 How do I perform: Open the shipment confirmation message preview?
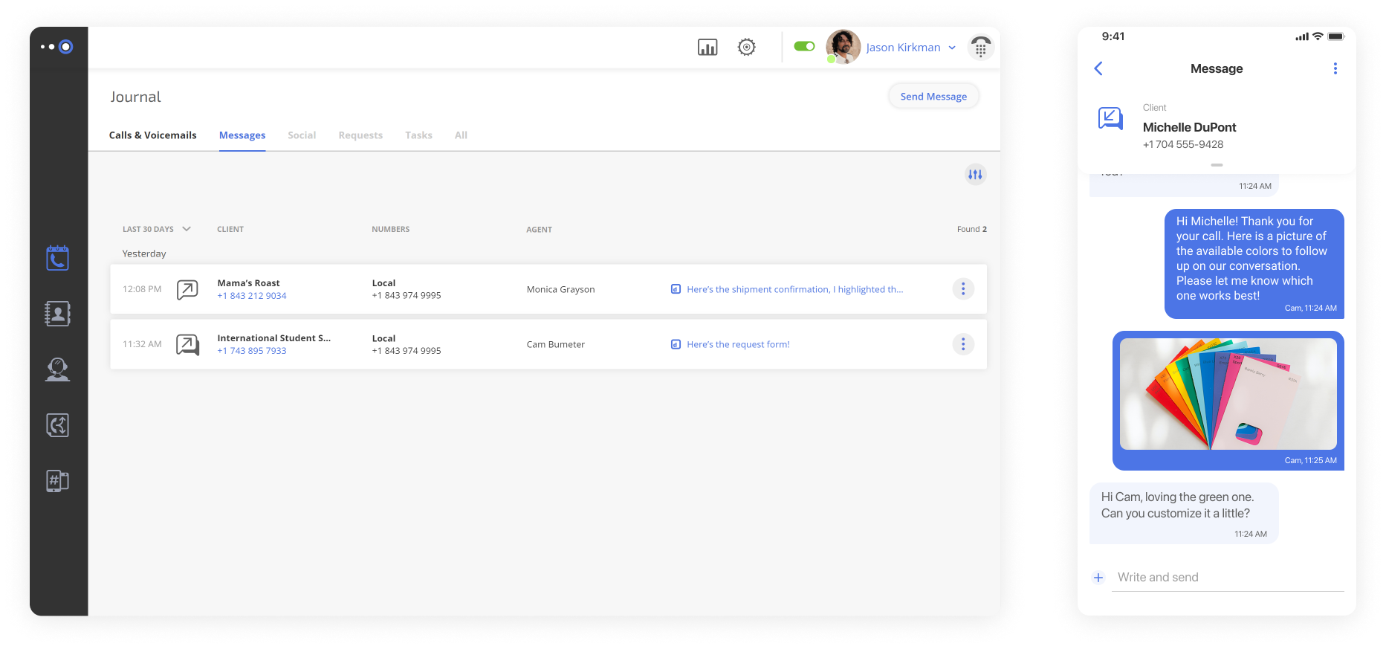tap(787, 289)
